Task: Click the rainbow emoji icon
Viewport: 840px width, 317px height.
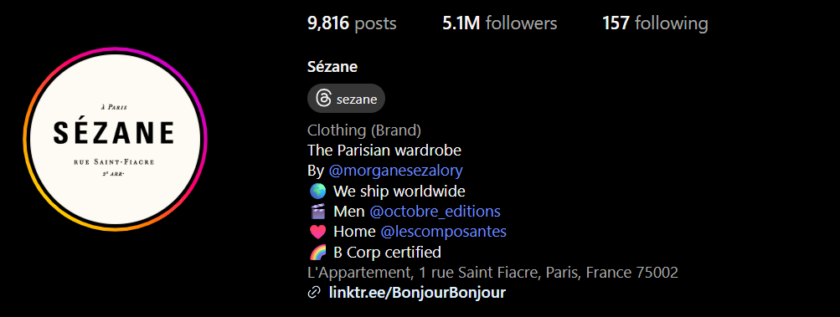Action: [317, 253]
